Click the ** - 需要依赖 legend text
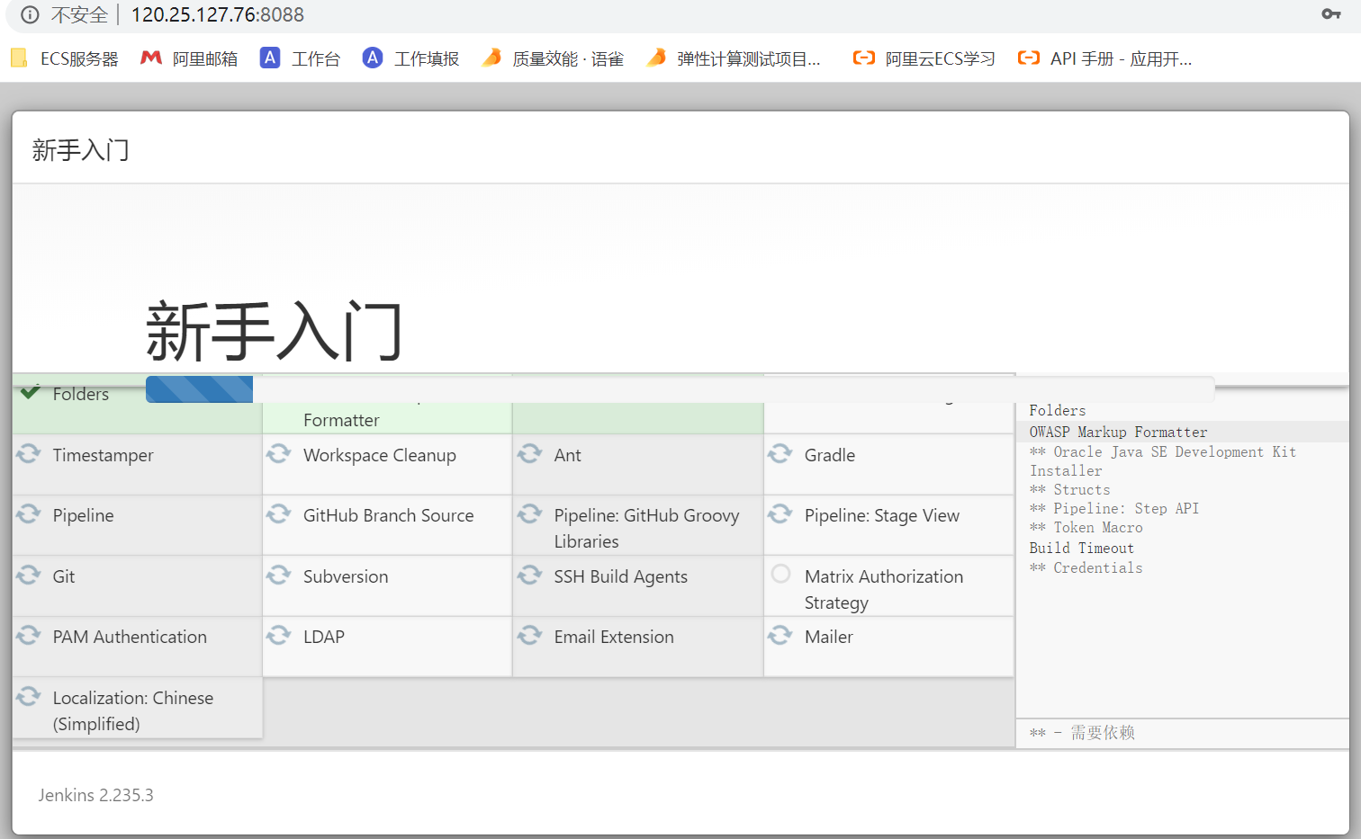 [1081, 732]
